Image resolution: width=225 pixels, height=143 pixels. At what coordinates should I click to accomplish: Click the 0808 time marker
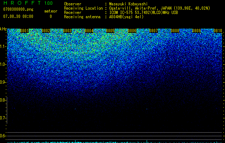175,31
